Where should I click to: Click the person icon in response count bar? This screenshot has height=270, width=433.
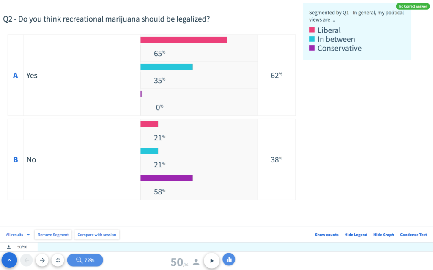coord(9,247)
